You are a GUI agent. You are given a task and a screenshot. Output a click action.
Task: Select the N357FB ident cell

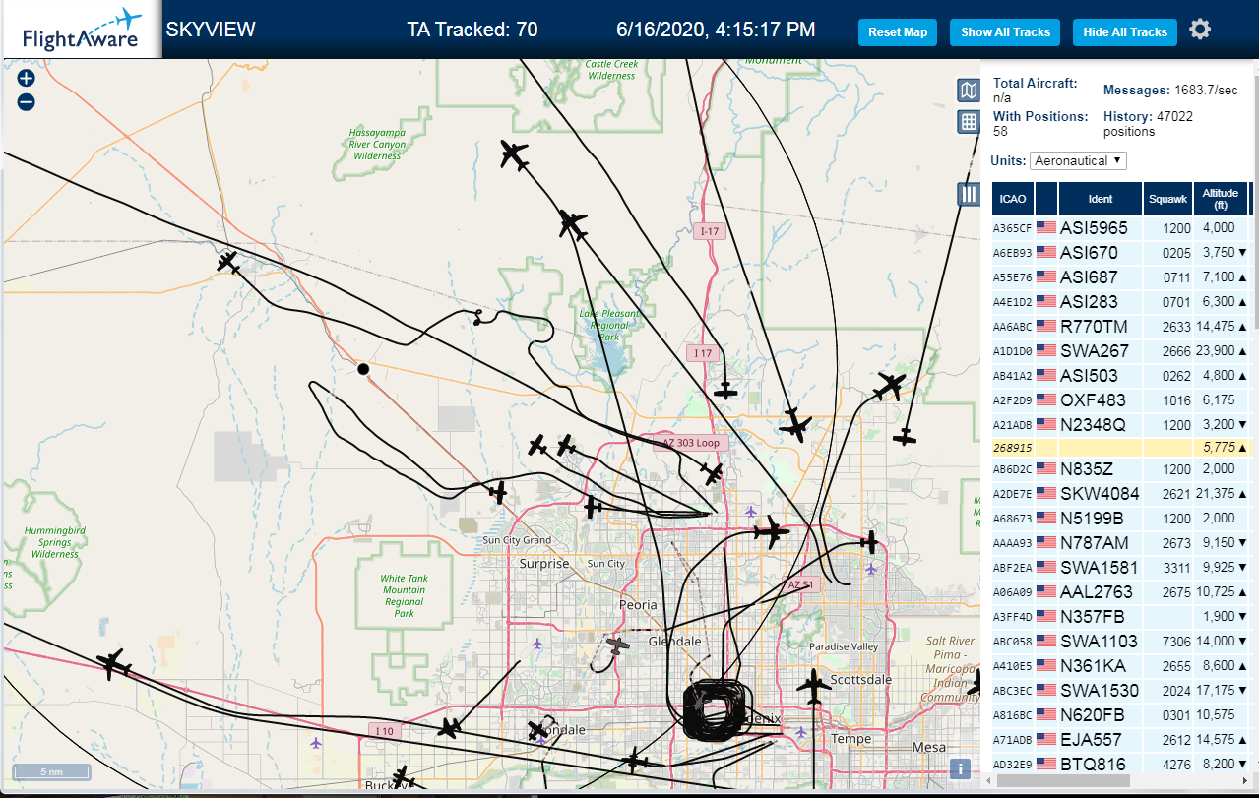[1101, 617]
